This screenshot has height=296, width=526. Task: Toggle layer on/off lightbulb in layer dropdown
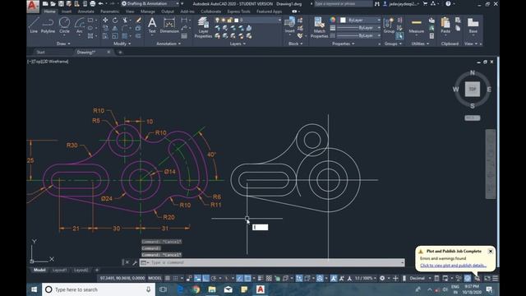[217, 20]
